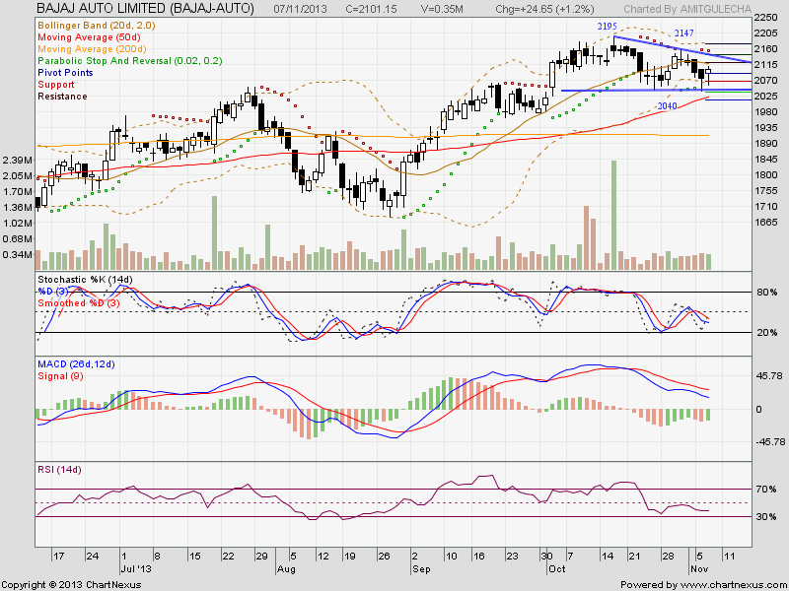Click the 0.34M volume axis label
789x591 pixels.
19,254
